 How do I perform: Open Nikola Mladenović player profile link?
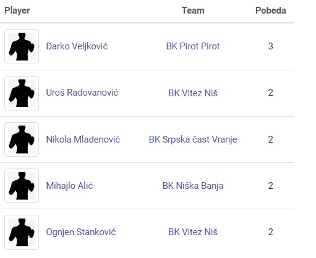(83, 139)
